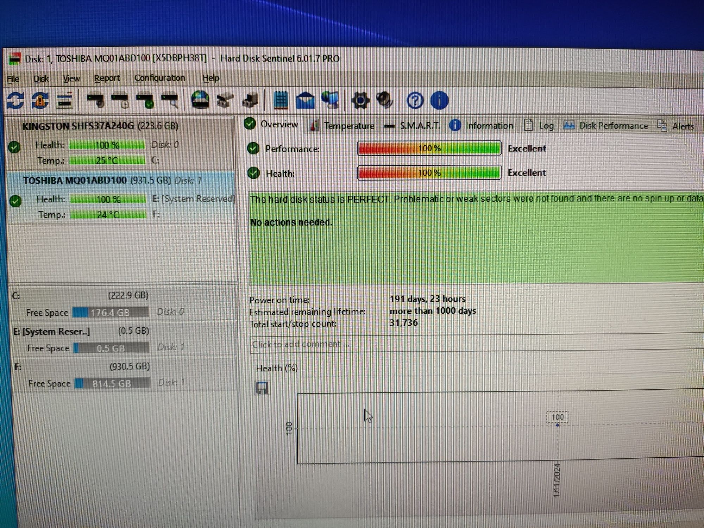Click the speaker sound toolbar icon
The image size is (704, 528).
(x=385, y=100)
